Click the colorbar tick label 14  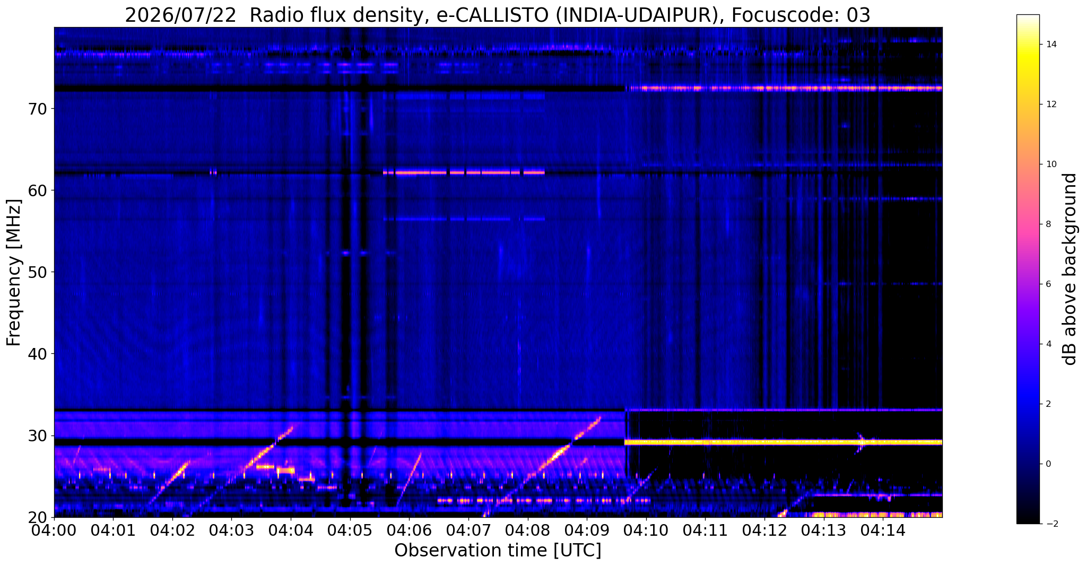(x=1049, y=44)
